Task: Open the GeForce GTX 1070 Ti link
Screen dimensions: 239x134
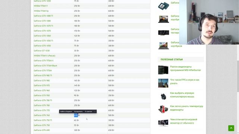Action: 43,26
